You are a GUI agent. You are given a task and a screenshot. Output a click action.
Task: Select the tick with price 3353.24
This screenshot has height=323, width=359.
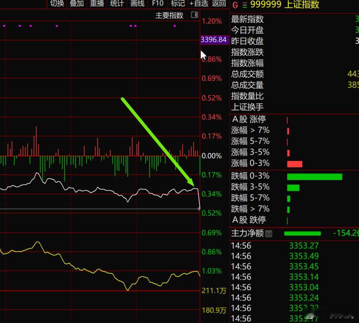294,298
